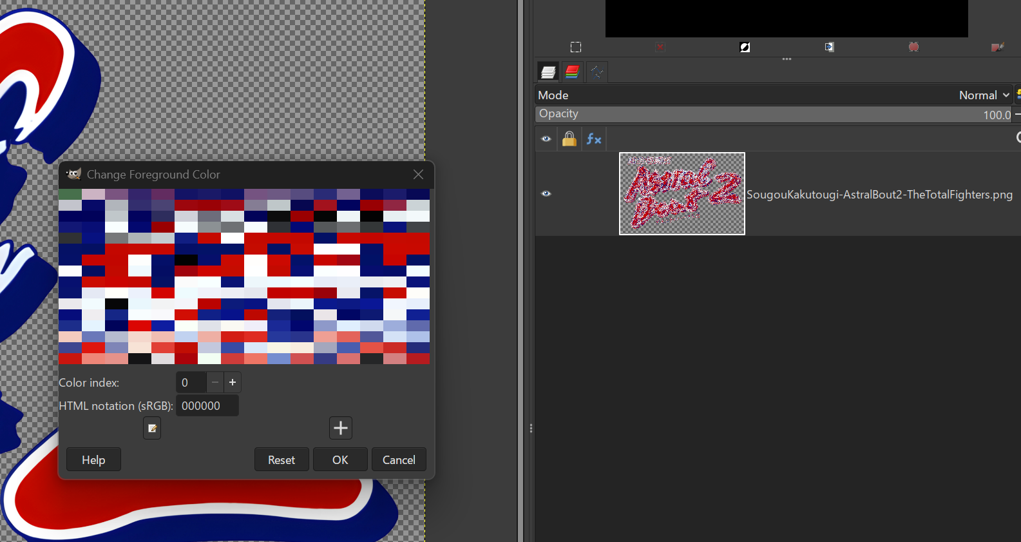Image resolution: width=1021 pixels, height=542 pixels.
Task: Confirm the color with the OK button
Action: coord(340,460)
